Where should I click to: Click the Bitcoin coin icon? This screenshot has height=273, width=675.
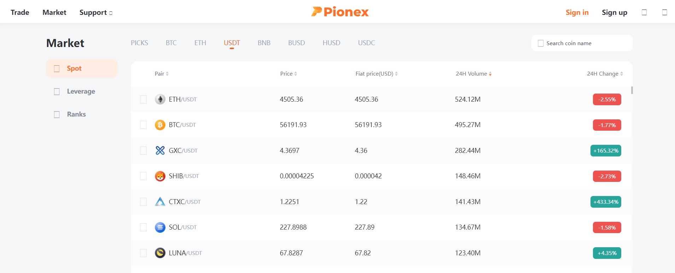pyautogui.click(x=160, y=125)
